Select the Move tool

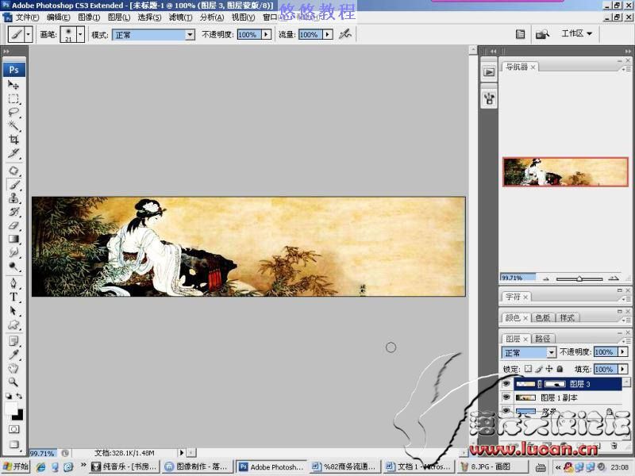tap(13, 85)
